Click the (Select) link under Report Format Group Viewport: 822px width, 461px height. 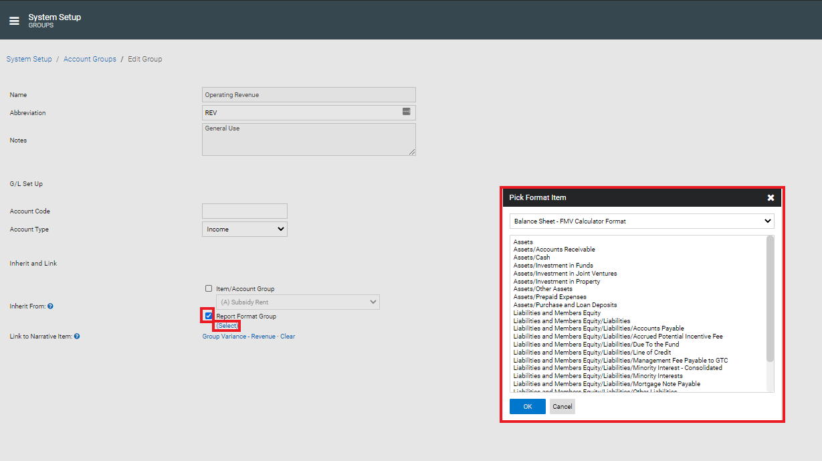tap(227, 326)
